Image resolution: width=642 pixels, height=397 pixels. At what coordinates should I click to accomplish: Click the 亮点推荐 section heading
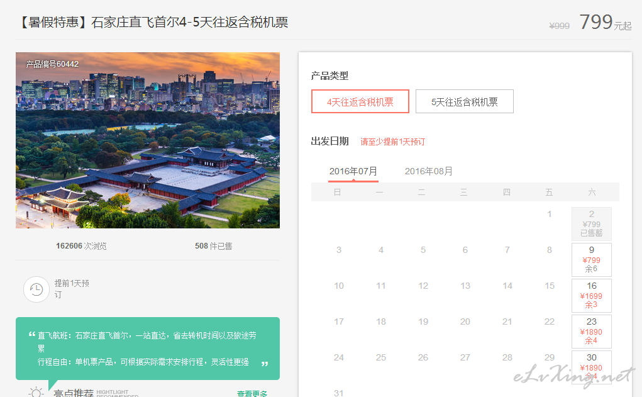coord(74,393)
